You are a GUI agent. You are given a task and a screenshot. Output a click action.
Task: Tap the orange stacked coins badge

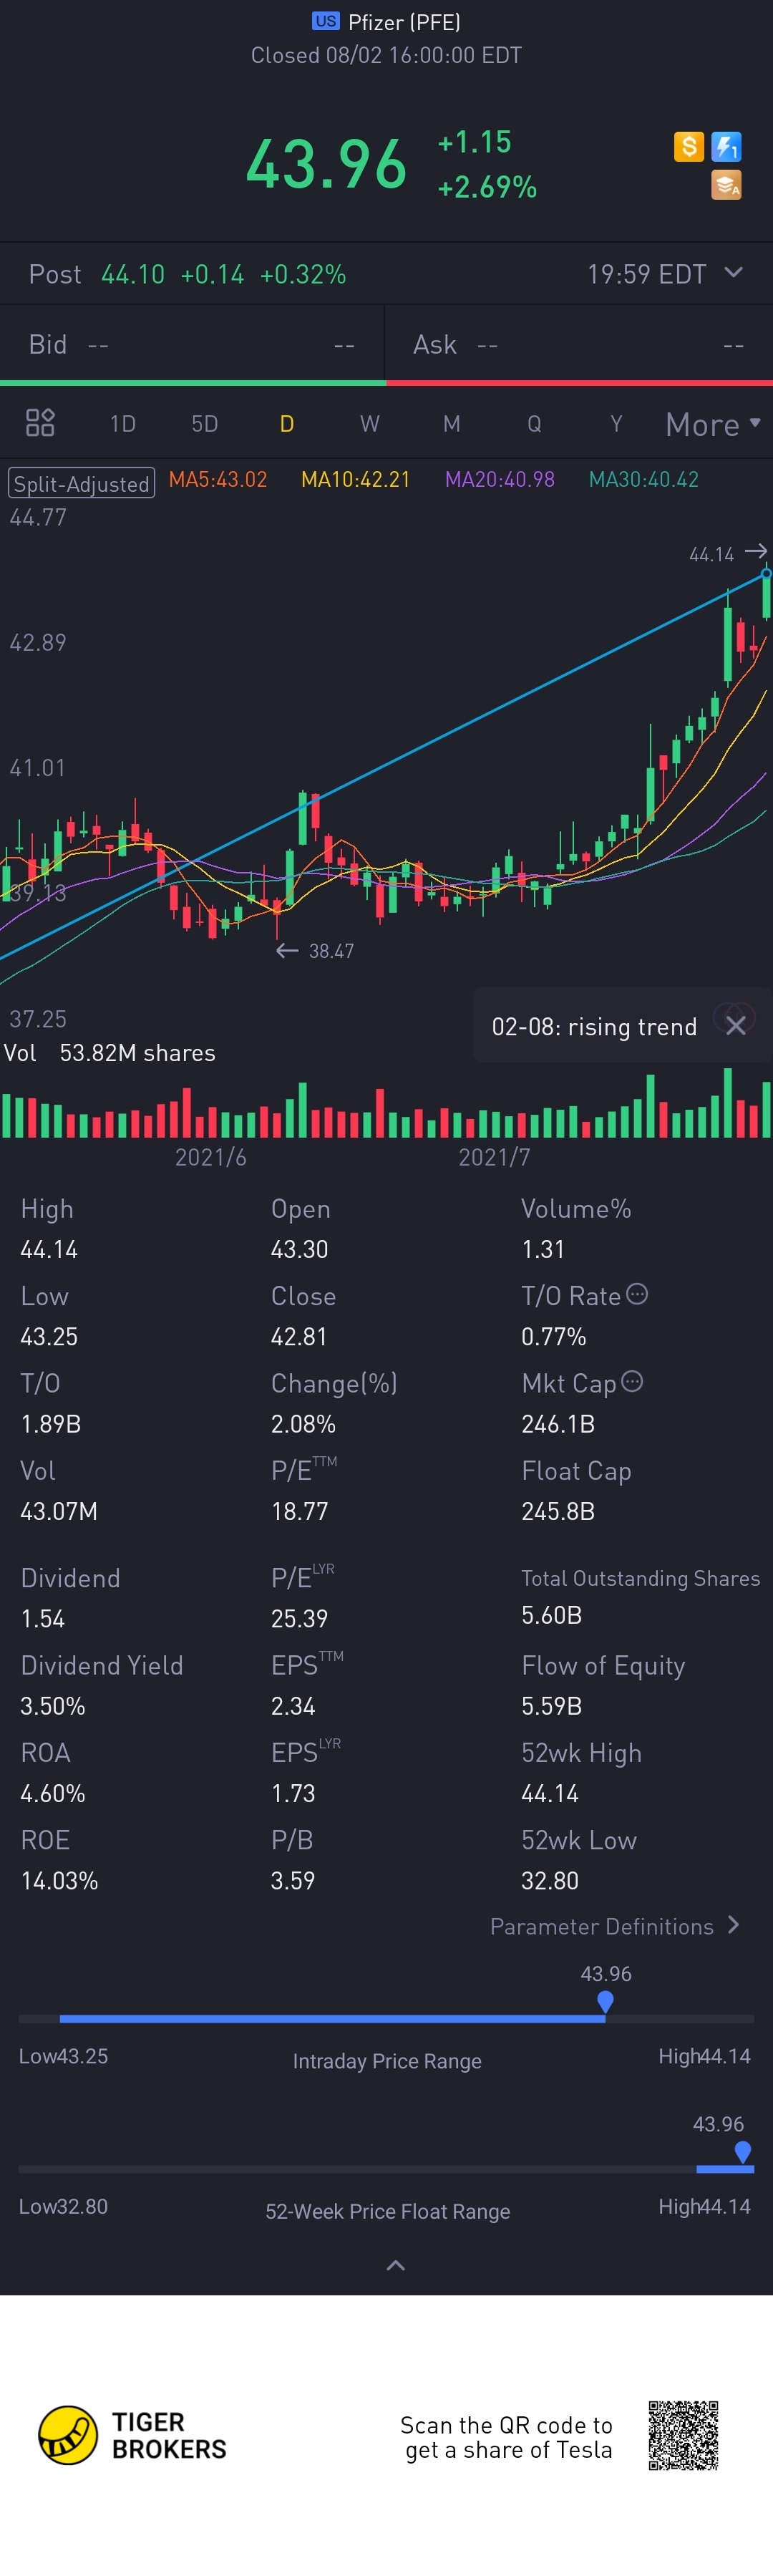(x=727, y=185)
